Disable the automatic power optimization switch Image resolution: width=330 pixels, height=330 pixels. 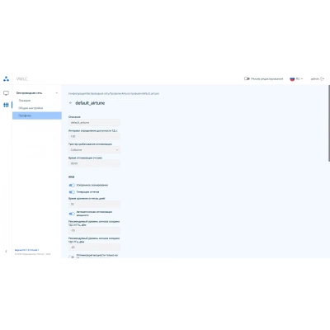pos(72,214)
